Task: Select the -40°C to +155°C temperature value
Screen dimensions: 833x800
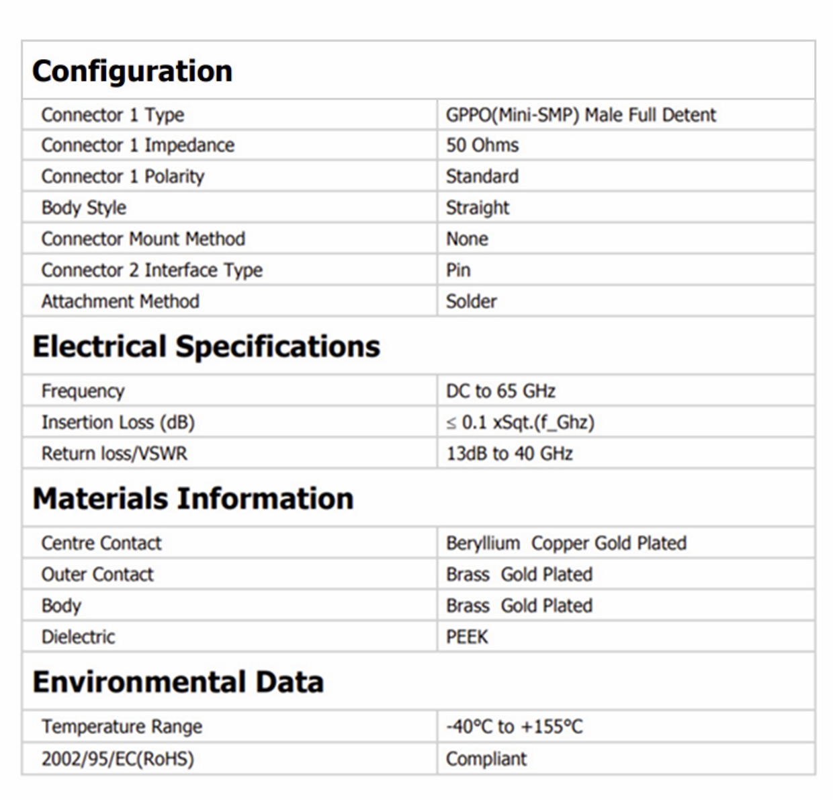Action: [x=515, y=727]
